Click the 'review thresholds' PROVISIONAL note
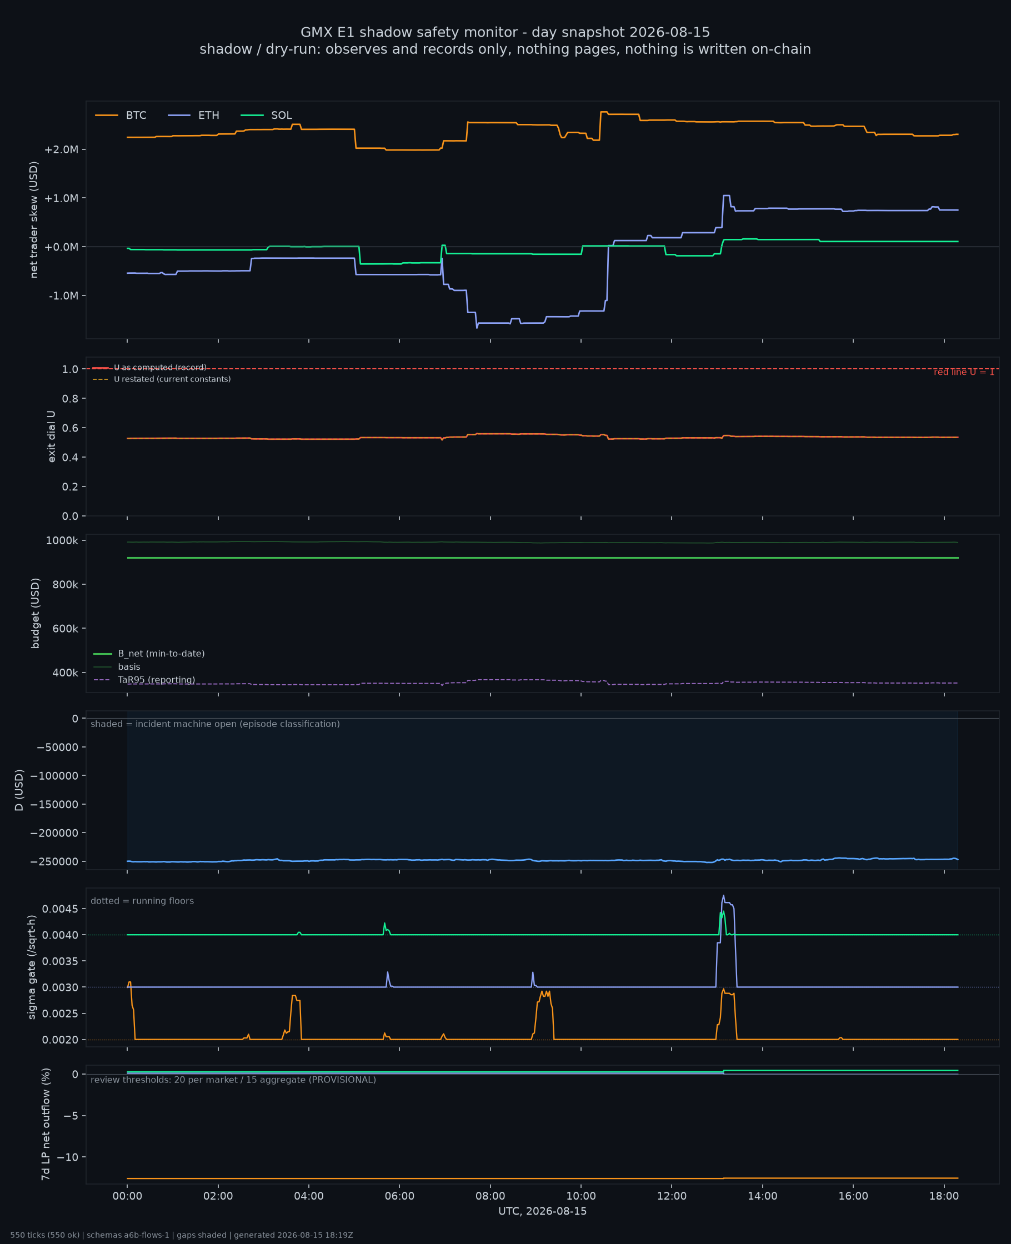Screen dimensions: 1011x1244 click(x=233, y=1080)
